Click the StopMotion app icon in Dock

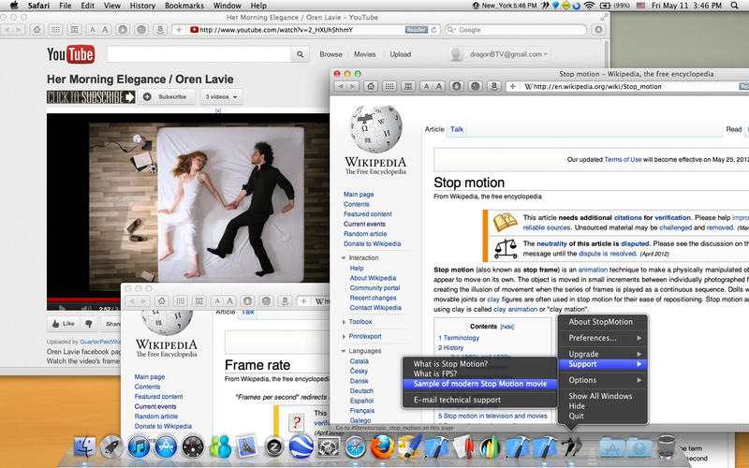(572, 447)
